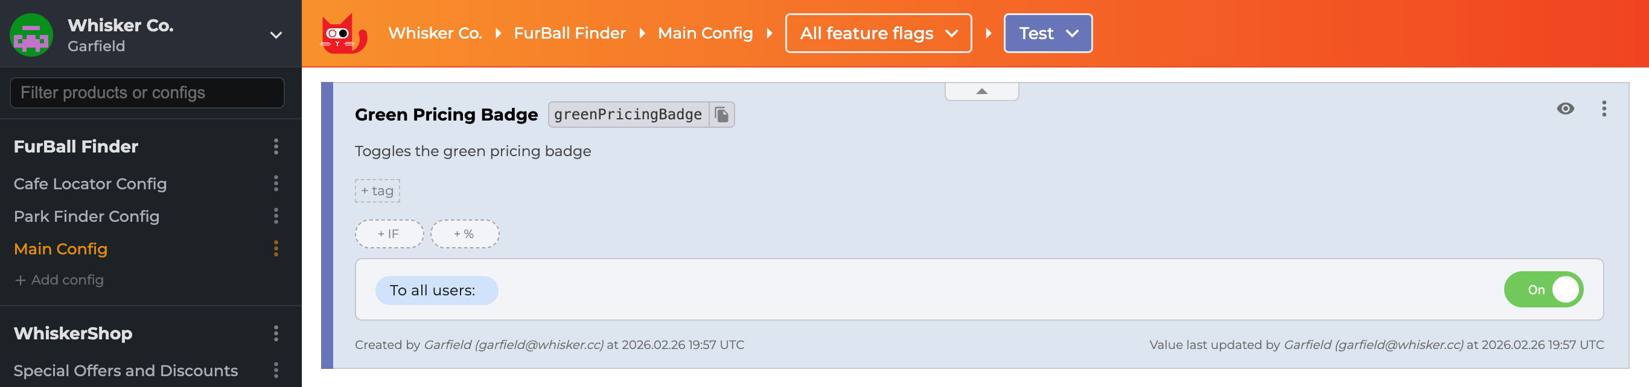1649x387 pixels.
Task: Open the Green Pricing Badge kebab menu
Action: coord(1604,109)
